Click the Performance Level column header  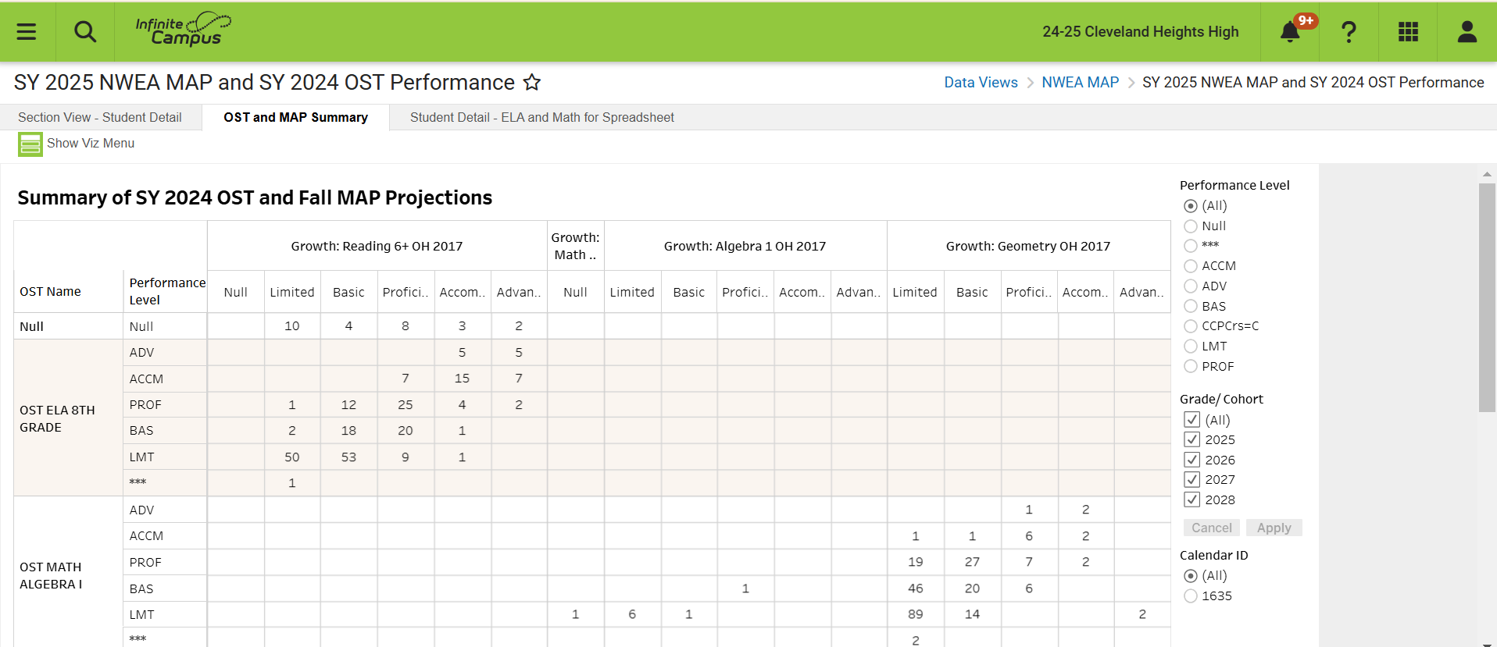point(167,291)
